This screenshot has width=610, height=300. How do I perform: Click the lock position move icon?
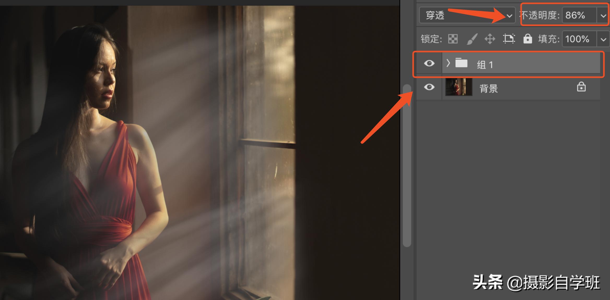pyautogui.click(x=490, y=39)
